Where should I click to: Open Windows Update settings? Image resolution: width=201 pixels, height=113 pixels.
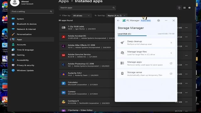(x=32, y=70)
